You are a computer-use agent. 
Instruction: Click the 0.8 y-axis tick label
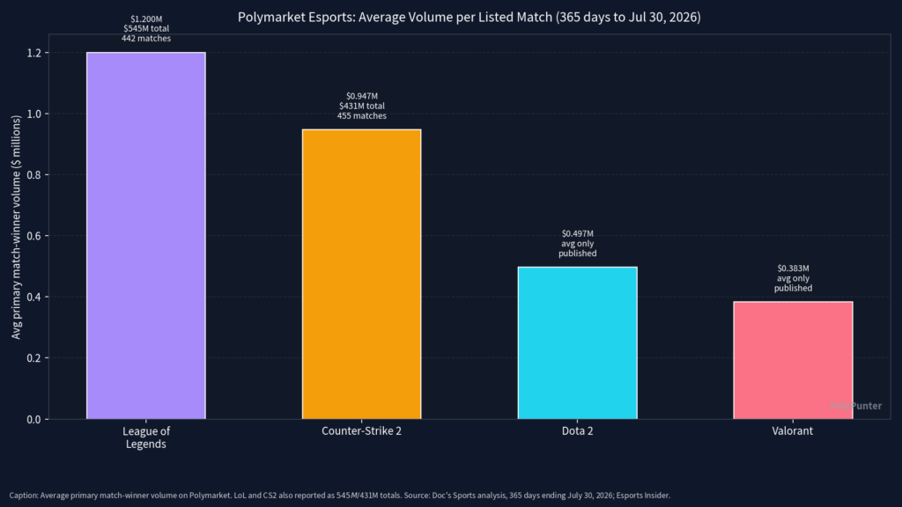pos(34,175)
